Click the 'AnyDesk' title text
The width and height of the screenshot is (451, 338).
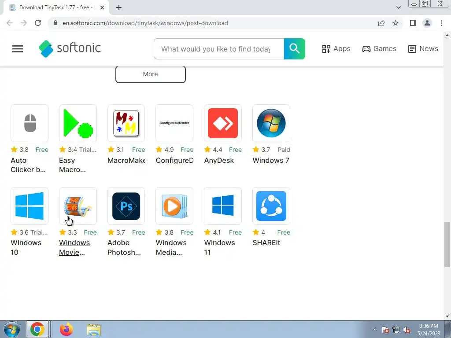click(x=219, y=160)
